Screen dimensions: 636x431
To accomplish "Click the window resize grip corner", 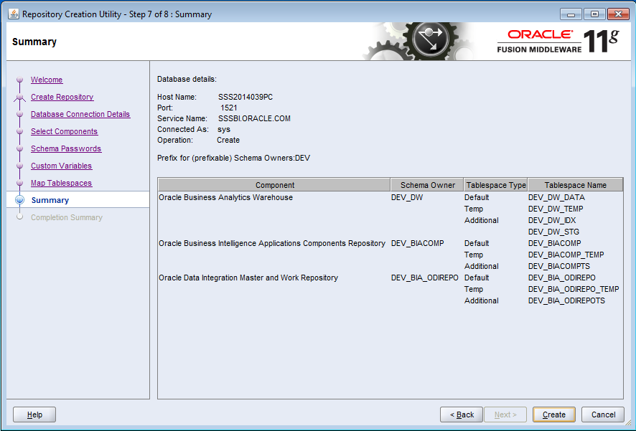I will pos(628,423).
